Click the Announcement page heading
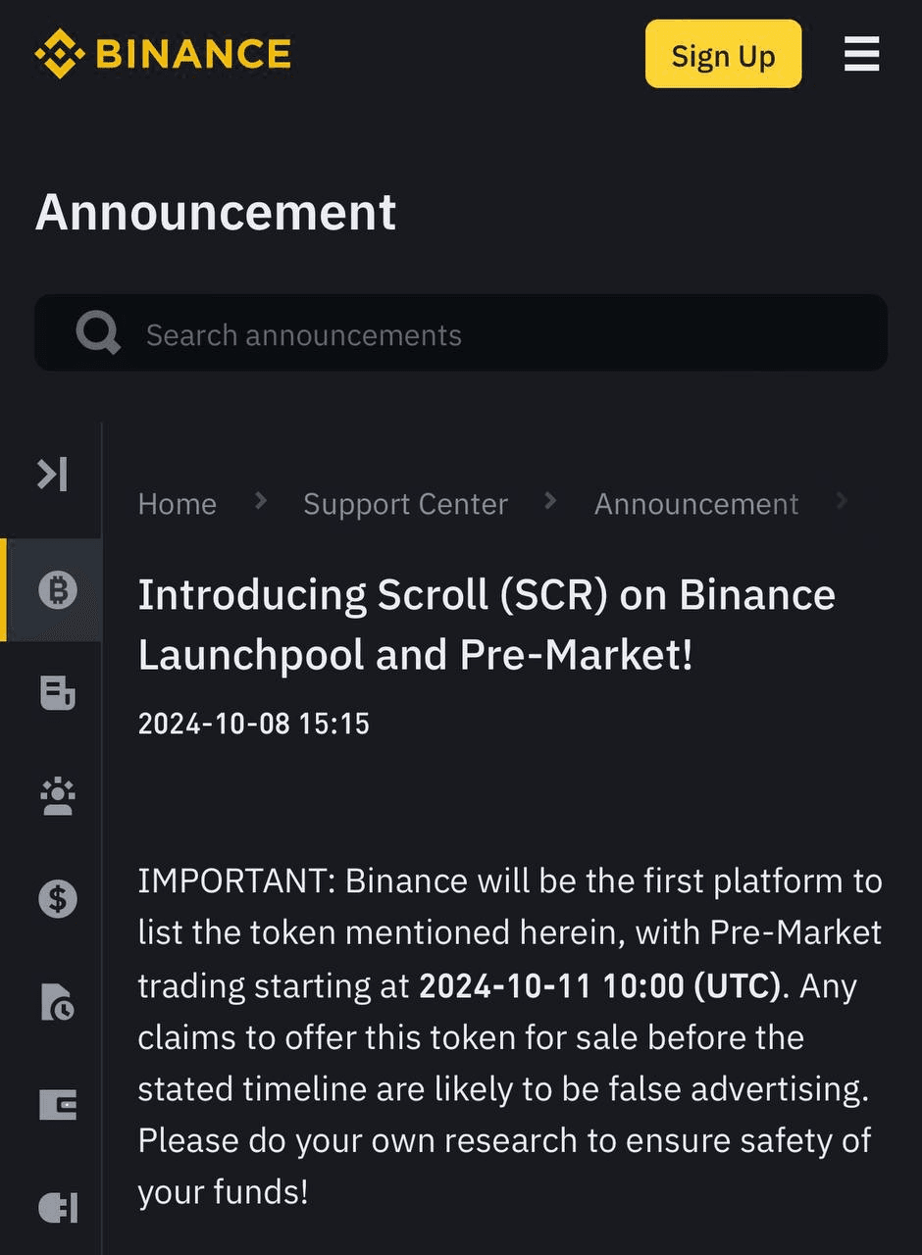The image size is (922, 1255). (x=216, y=212)
